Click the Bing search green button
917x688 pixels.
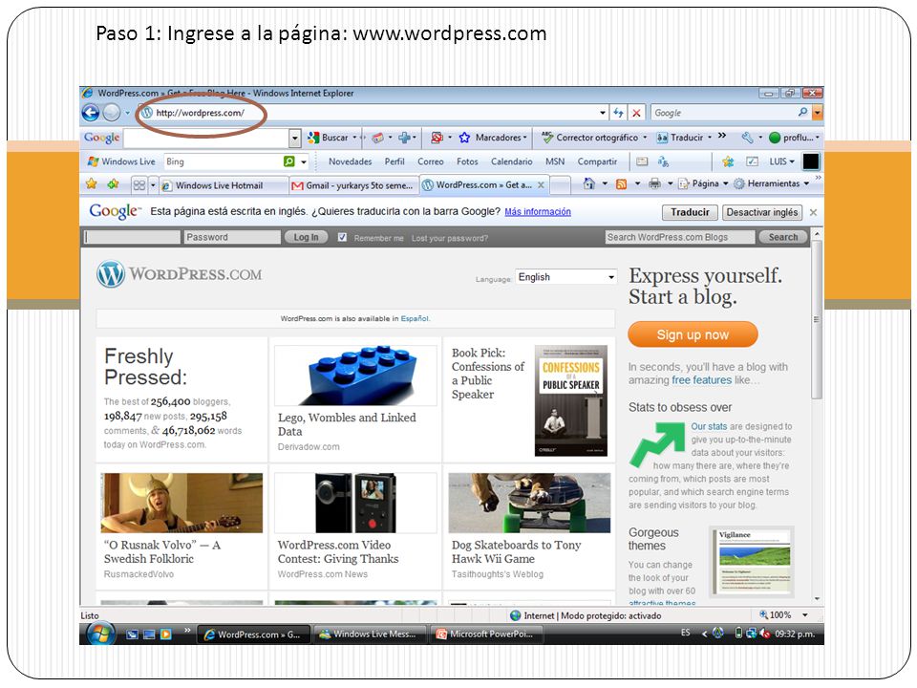pos(288,161)
